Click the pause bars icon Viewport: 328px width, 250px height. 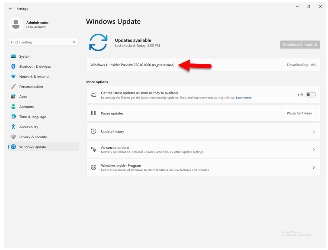click(93, 113)
